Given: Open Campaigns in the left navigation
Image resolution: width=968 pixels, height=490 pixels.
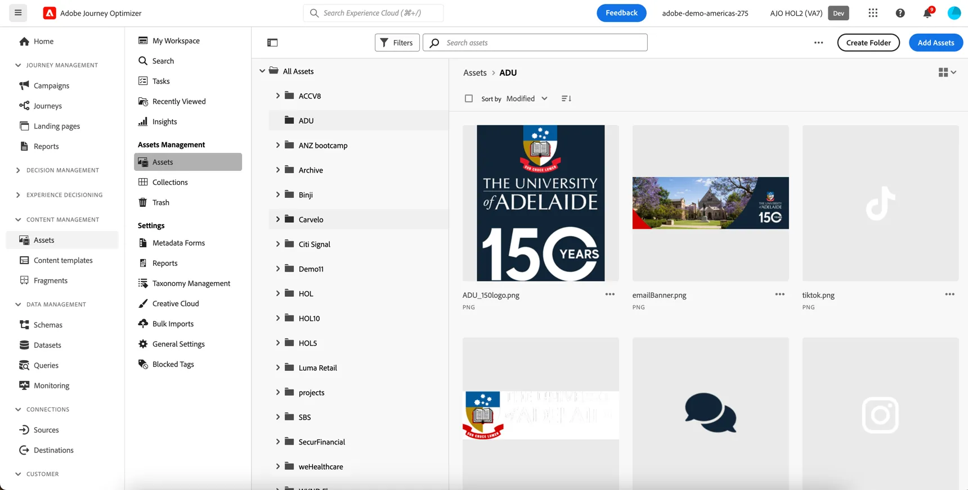Looking at the screenshot, I should (51, 85).
